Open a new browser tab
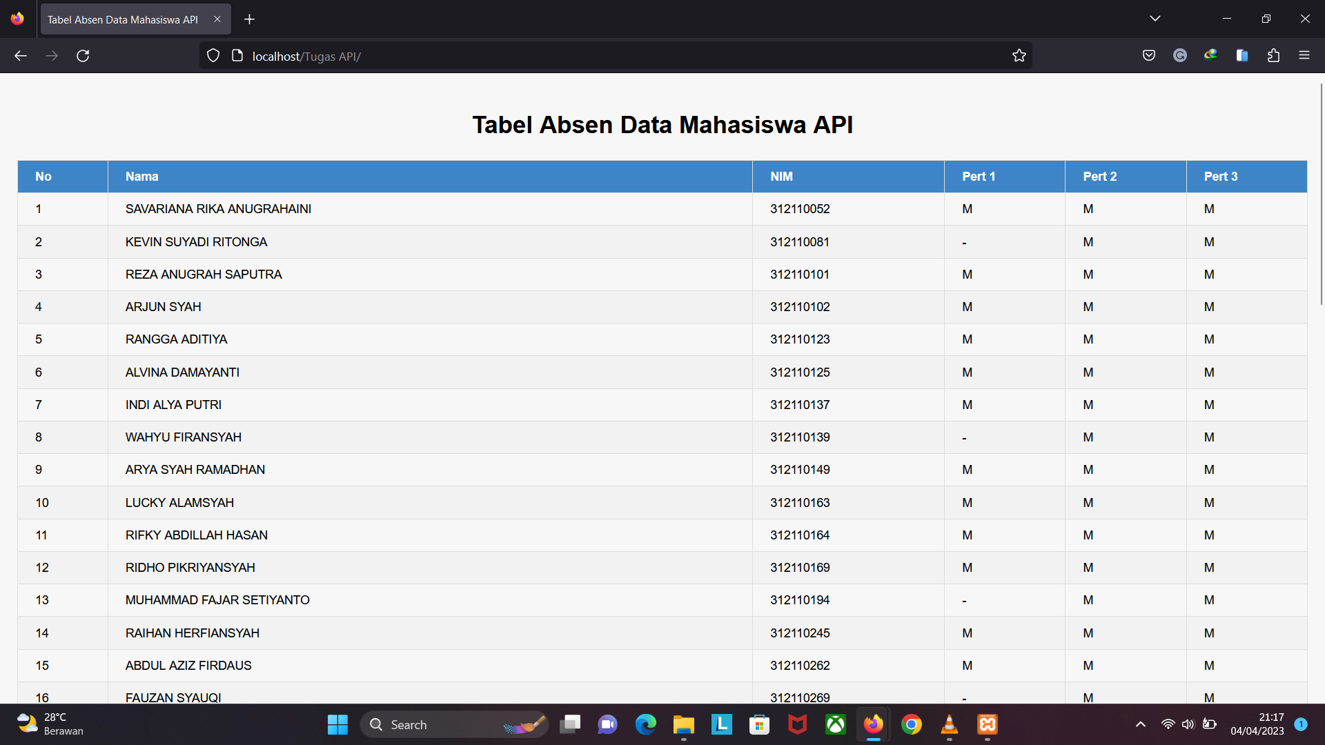1325x745 pixels. coord(249,19)
